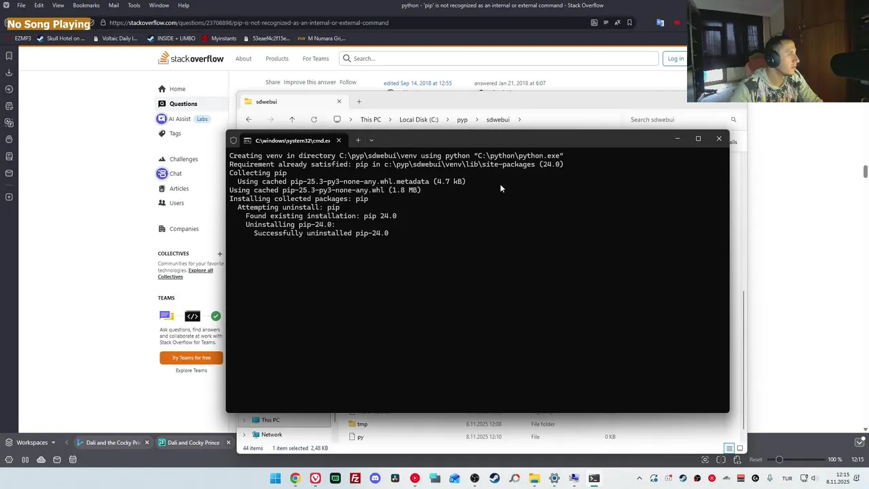Open Discord from the taskbar
The height and width of the screenshot is (489, 869).
375,478
